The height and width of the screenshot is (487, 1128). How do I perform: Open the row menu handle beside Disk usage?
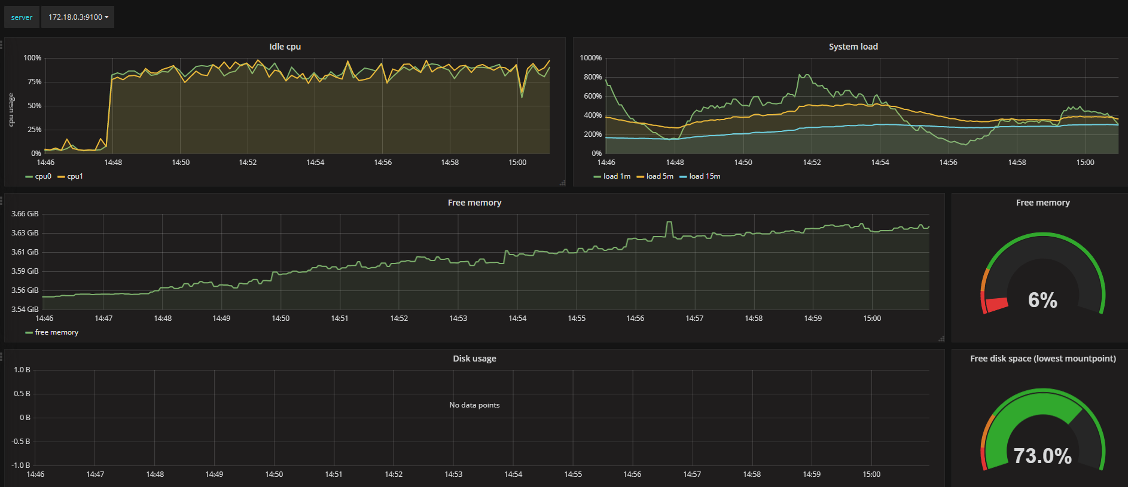pyautogui.click(x=1, y=357)
